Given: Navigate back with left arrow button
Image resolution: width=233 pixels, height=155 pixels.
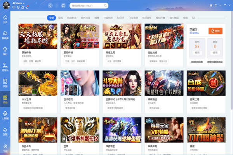Looking at the screenshot, I should point(50,6).
